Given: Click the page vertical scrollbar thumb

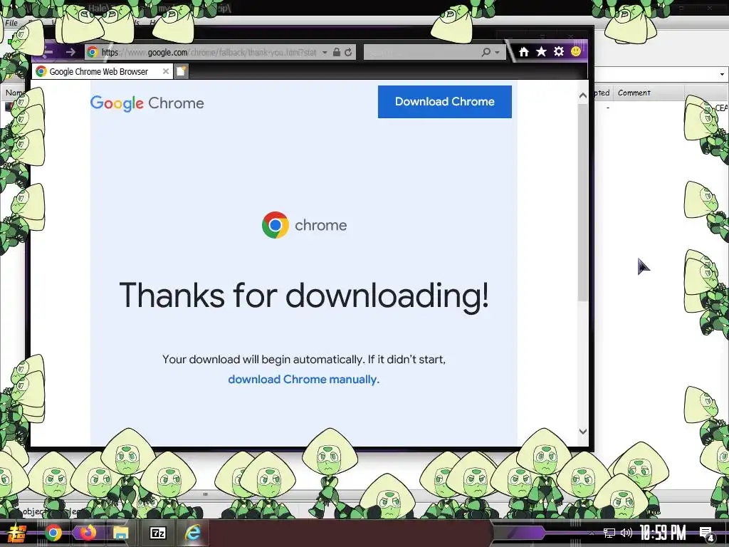Looking at the screenshot, I should click(x=583, y=203).
